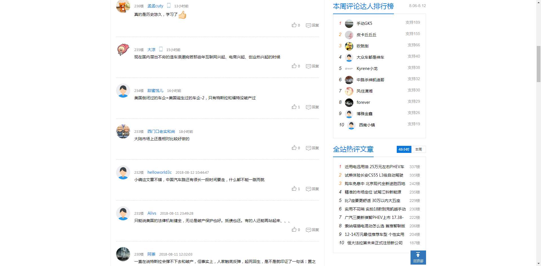Switch hot articles to 本周 tab
Image resolution: width=541 pixels, height=266 pixels.
pos(418,150)
